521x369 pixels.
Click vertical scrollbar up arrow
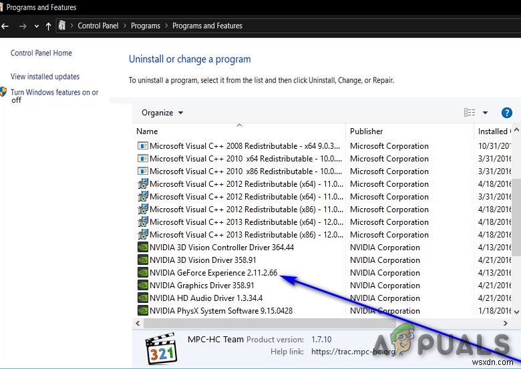click(x=516, y=129)
